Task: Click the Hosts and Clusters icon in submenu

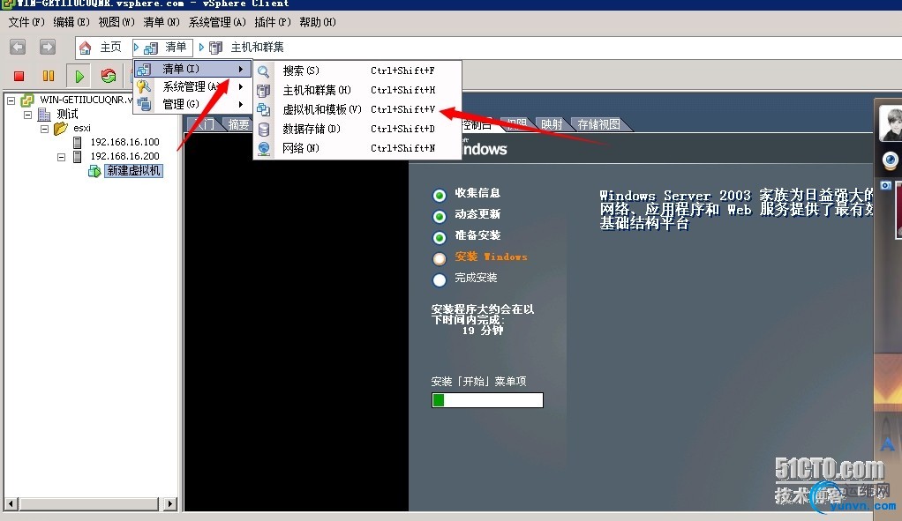Action: click(264, 90)
